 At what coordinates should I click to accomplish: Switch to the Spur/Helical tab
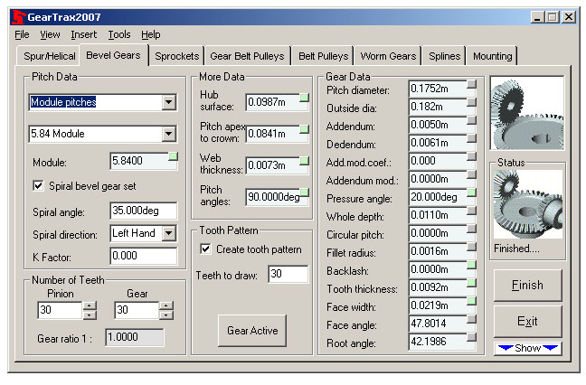(x=49, y=56)
